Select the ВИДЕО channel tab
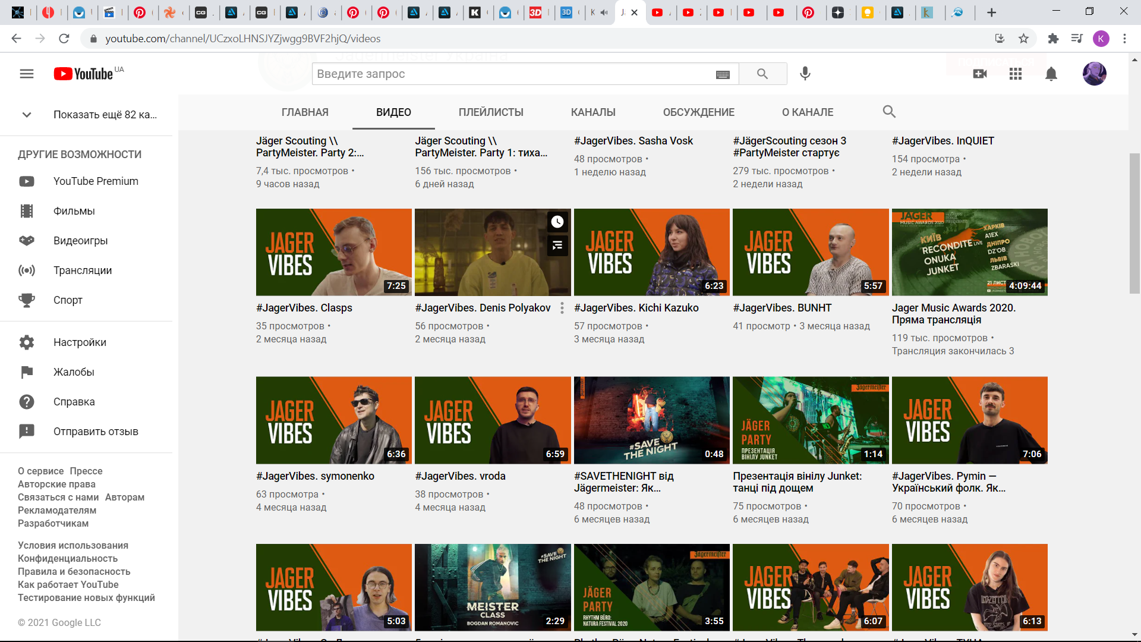The height and width of the screenshot is (642, 1141). (393, 112)
